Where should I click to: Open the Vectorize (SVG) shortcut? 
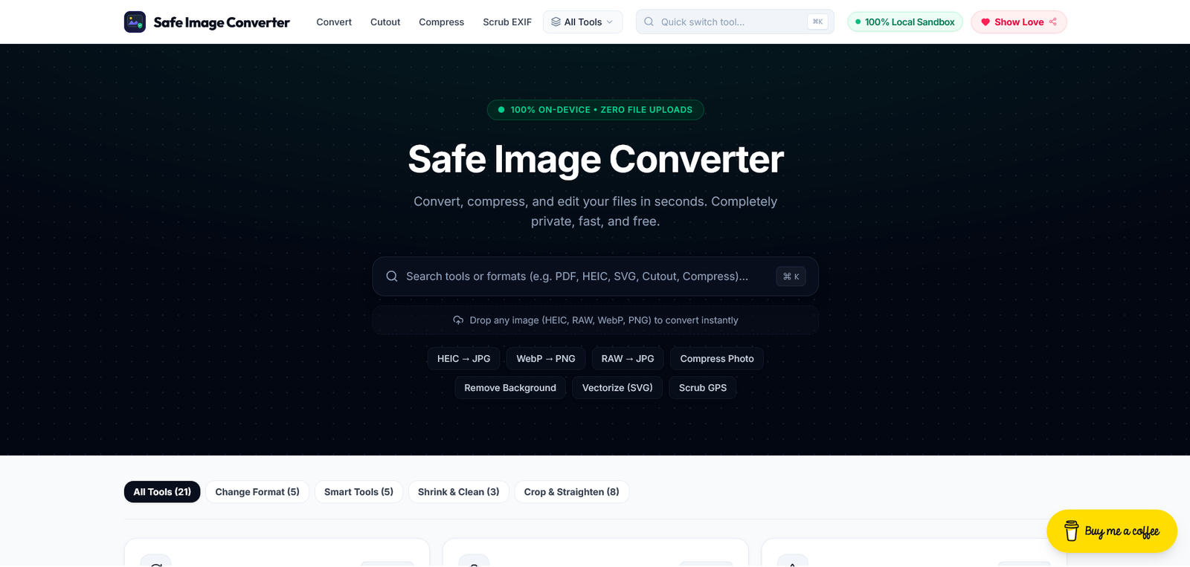[617, 388]
